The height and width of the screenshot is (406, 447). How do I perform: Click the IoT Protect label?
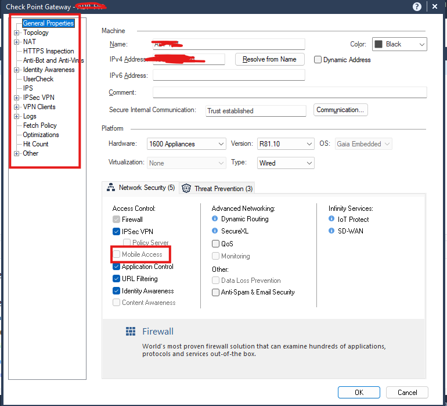coord(353,219)
